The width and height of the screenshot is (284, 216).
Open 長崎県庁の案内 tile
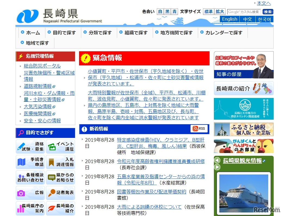tap(30, 208)
